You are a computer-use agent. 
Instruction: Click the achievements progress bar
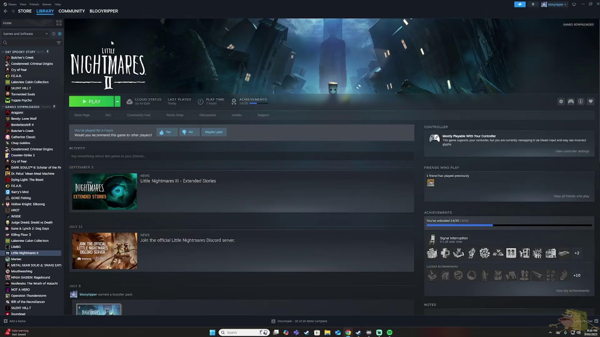(x=510, y=225)
